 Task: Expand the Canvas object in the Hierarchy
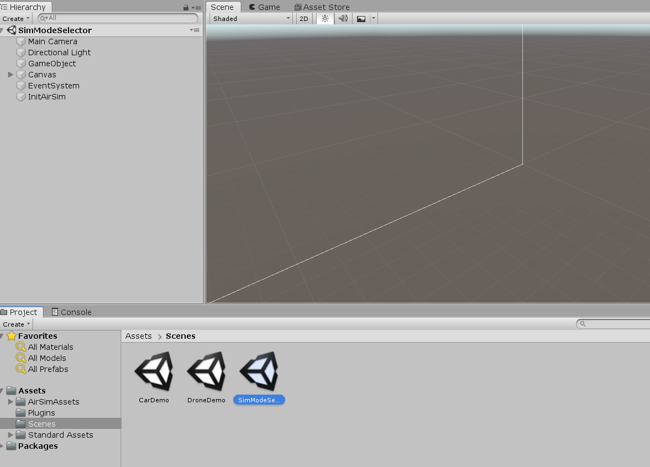(10, 75)
